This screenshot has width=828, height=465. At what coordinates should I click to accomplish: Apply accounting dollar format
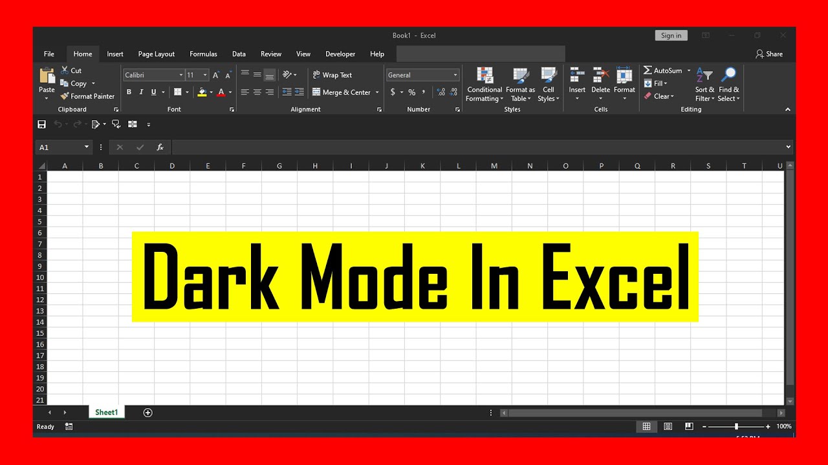point(393,92)
